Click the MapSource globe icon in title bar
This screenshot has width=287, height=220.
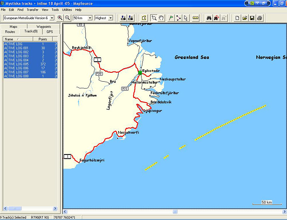[x=2, y=3]
